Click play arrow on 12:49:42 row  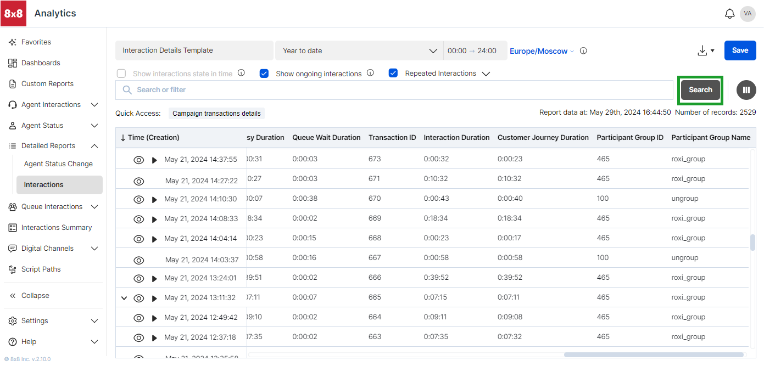pyautogui.click(x=154, y=318)
